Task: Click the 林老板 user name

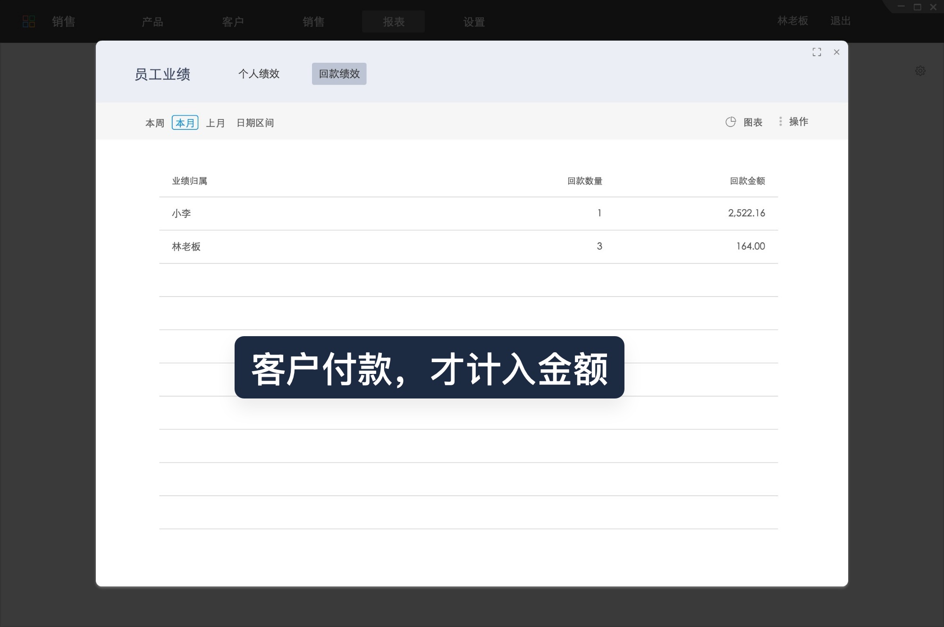Action: point(792,22)
